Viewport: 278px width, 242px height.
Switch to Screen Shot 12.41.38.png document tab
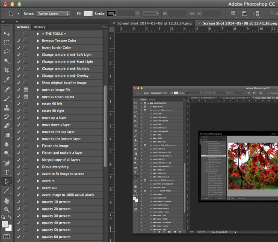[240, 23]
